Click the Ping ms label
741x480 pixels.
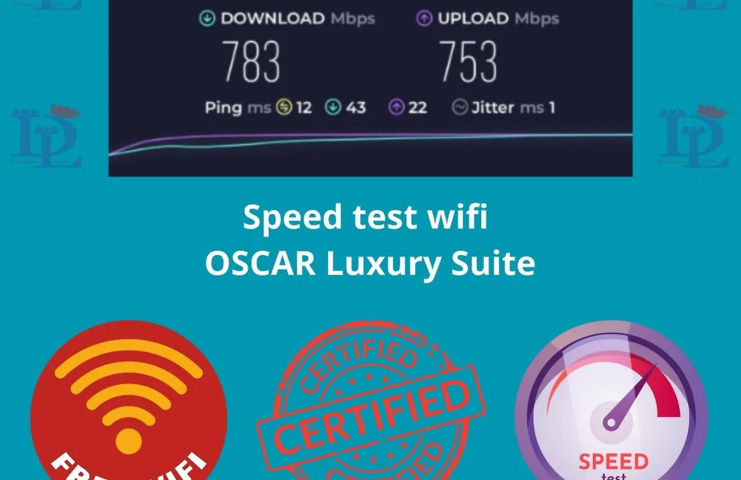pos(237,108)
